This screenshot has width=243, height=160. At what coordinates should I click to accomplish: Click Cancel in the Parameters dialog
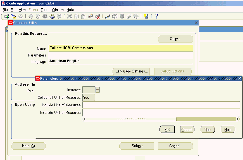pos(187,130)
